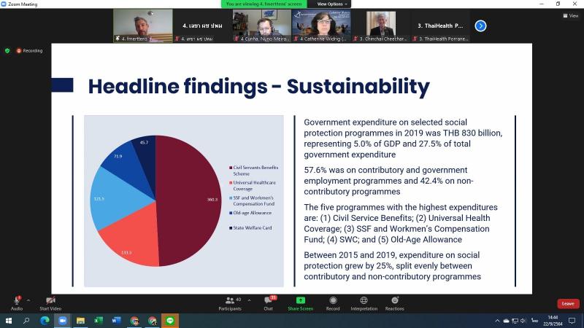
Task: Show next participants with blue arrow
Action: coord(480,26)
